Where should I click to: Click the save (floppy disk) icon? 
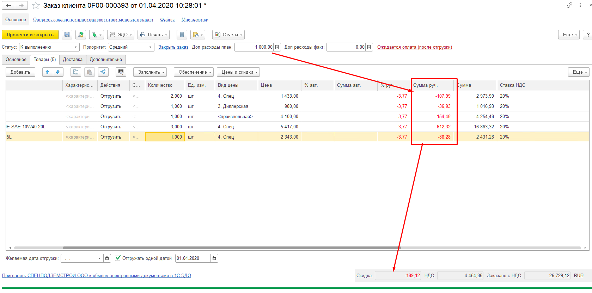pos(67,35)
